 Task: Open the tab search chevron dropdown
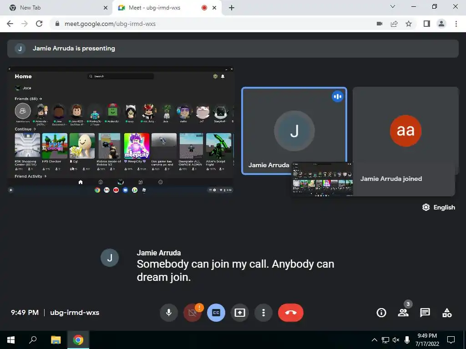(392, 6)
